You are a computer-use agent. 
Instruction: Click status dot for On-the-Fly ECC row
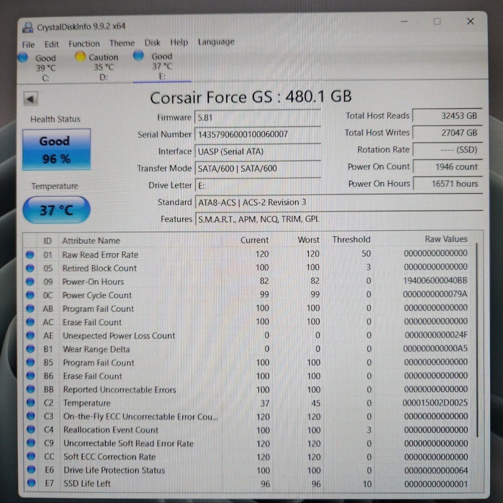(31, 416)
